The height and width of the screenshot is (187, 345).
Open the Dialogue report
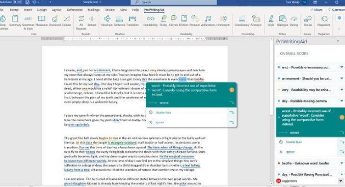coord(282,21)
